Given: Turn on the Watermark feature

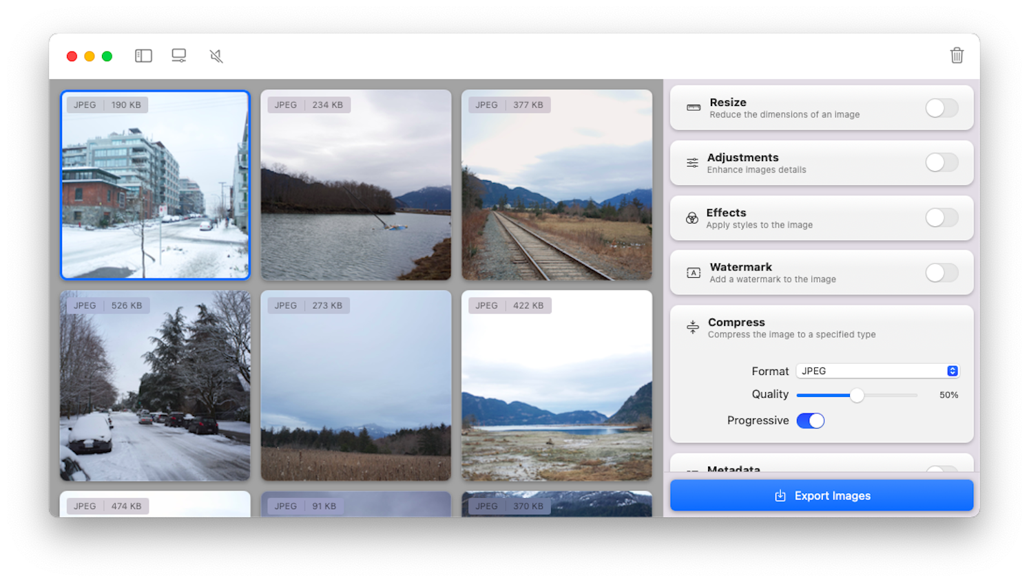Looking at the screenshot, I should (x=941, y=272).
